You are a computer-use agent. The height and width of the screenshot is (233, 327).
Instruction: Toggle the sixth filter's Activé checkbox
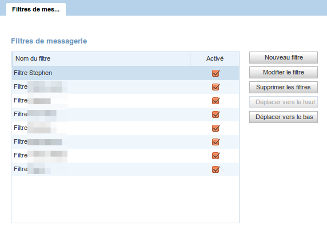(x=216, y=142)
